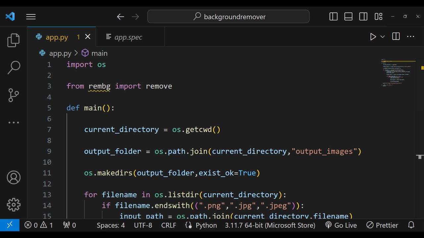The width and height of the screenshot is (424, 238).
Task: Open the hamburger application menu
Action: coord(31,17)
